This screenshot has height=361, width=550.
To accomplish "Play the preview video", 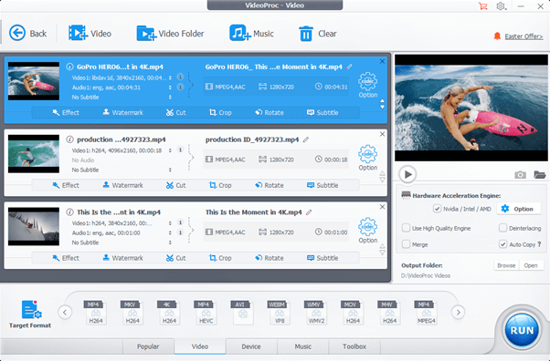I will (x=407, y=174).
